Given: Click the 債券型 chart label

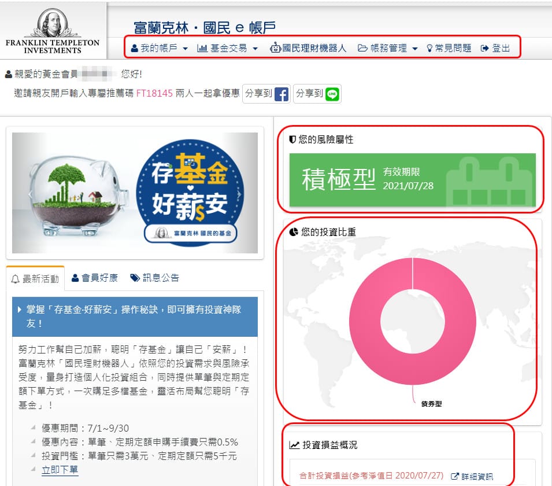Looking at the screenshot, I should coord(432,404).
